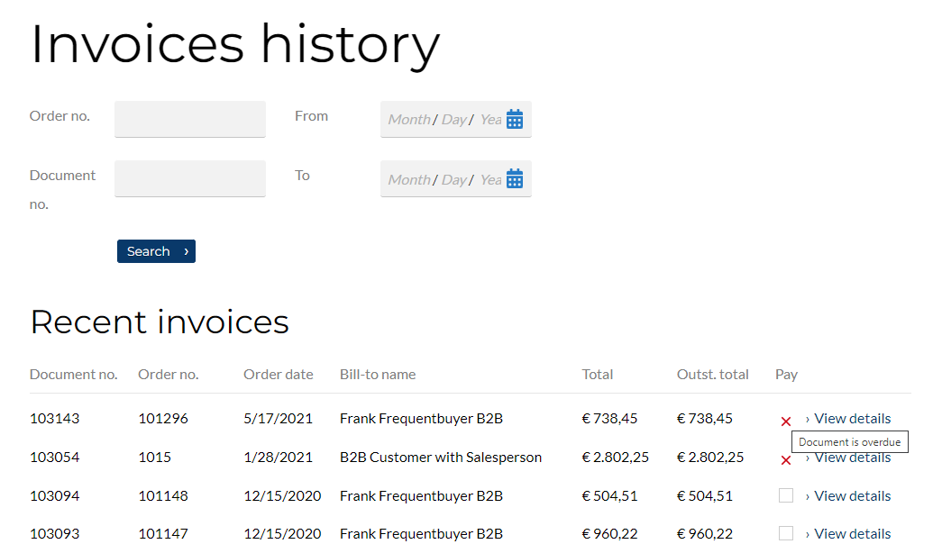Click the Order date column header
942x553 pixels.
point(279,375)
